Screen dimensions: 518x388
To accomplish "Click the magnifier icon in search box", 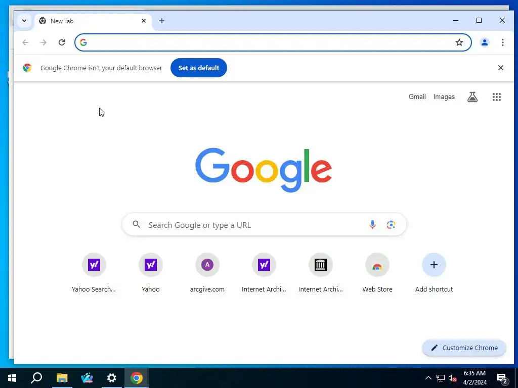I will point(136,225).
